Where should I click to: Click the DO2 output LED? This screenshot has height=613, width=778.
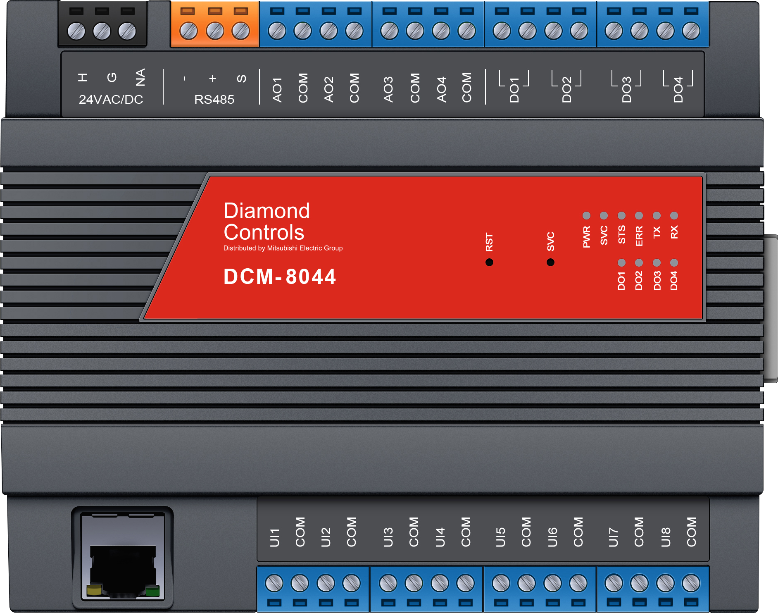pyautogui.click(x=639, y=262)
